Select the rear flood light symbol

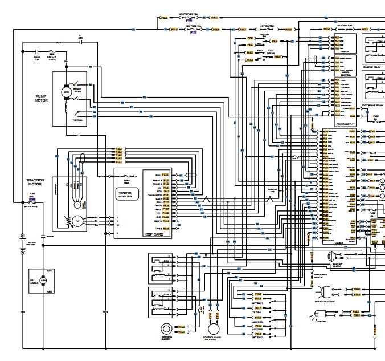[324, 292]
